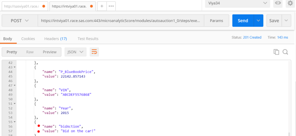Open the response Body tab
The height and width of the screenshot is (136, 296).
click(x=8, y=39)
